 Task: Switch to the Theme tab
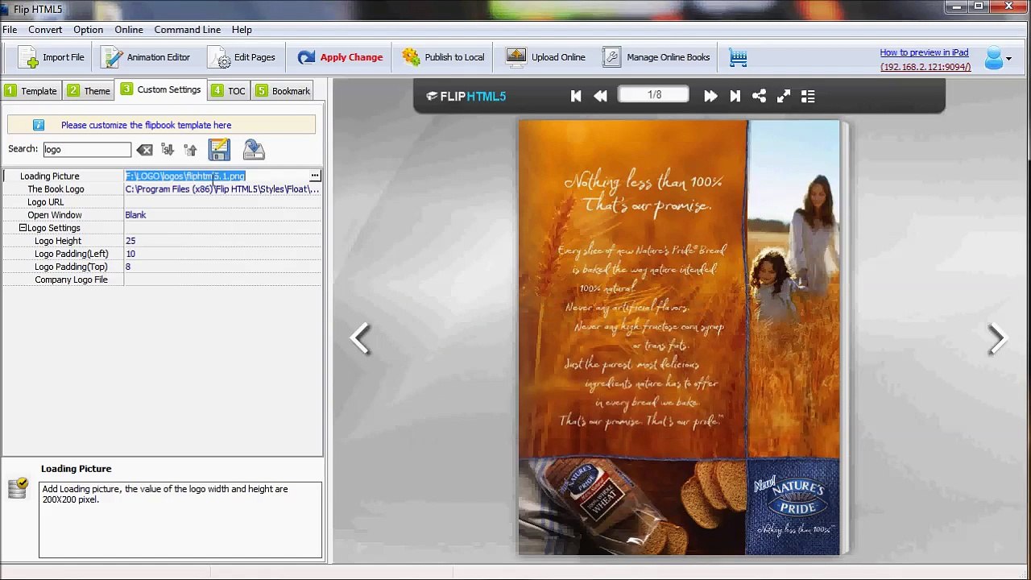89,91
